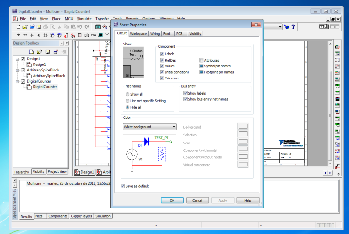This screenshot has width=349, height=234.
Task: Collapse the ArbitrarySpiceBlock tree node
Action: pyautogui.click(x=17, y=70)
